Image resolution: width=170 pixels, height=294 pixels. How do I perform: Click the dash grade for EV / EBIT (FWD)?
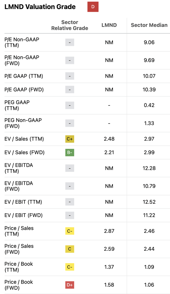pos(70,215)
